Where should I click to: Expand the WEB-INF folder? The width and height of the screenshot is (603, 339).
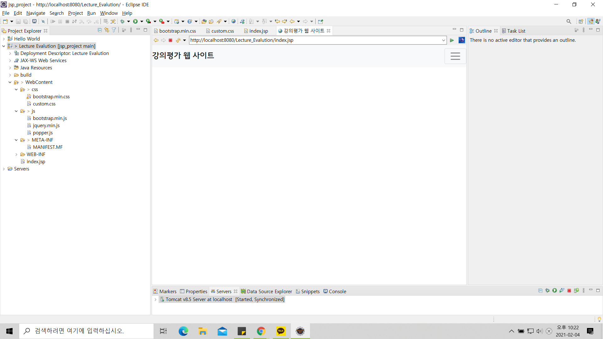[x=16, y=154]
